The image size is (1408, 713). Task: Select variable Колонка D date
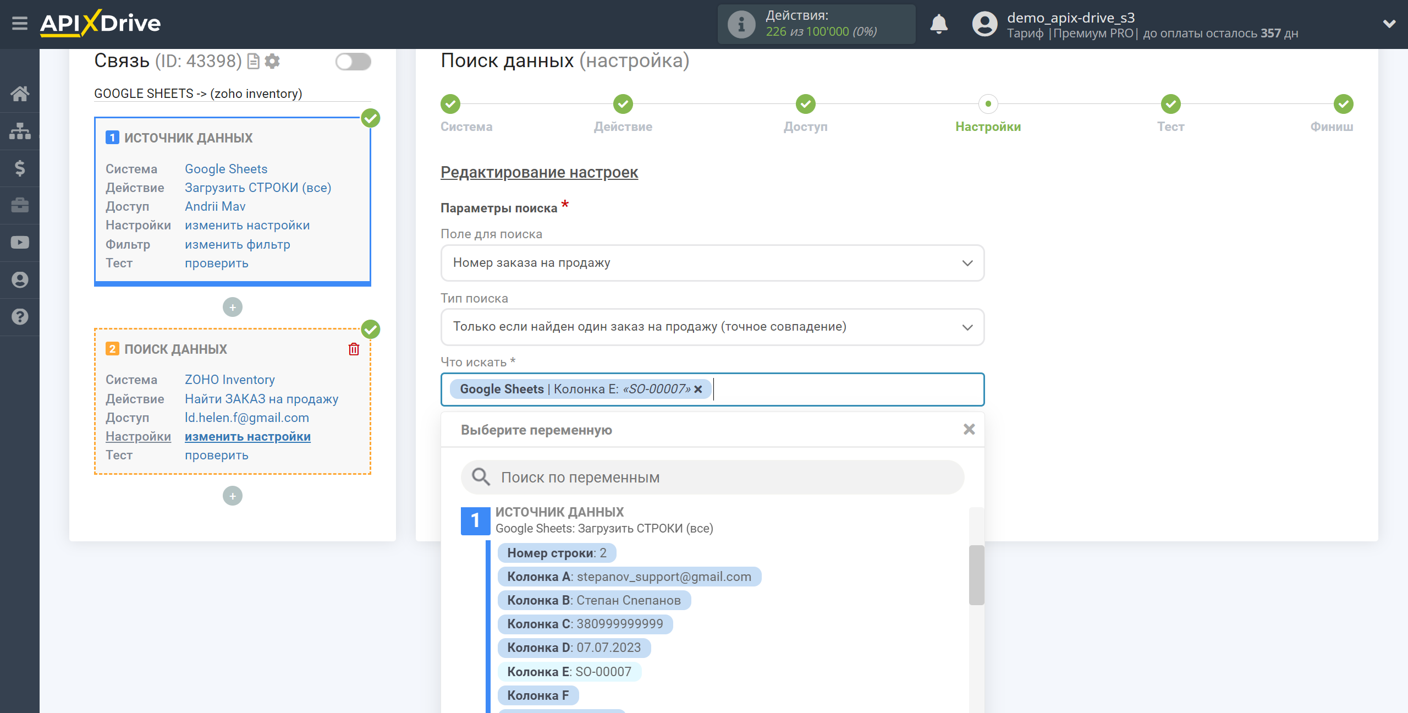(x=574, y=648)
